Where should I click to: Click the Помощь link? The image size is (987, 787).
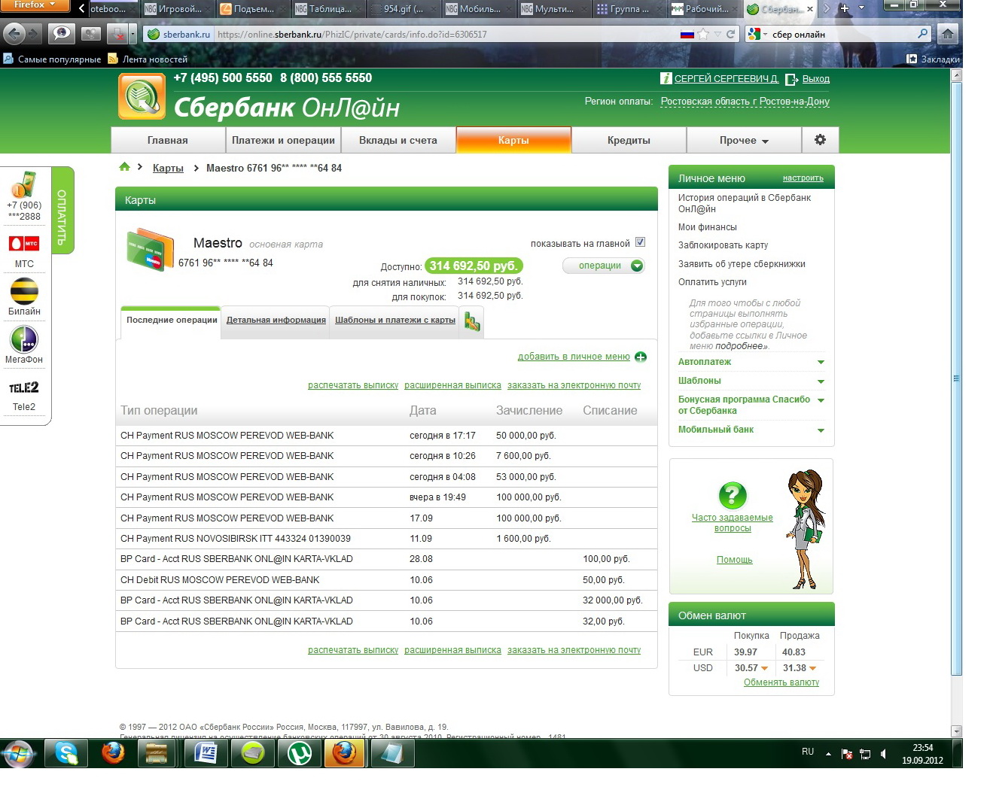coord(735,560)
